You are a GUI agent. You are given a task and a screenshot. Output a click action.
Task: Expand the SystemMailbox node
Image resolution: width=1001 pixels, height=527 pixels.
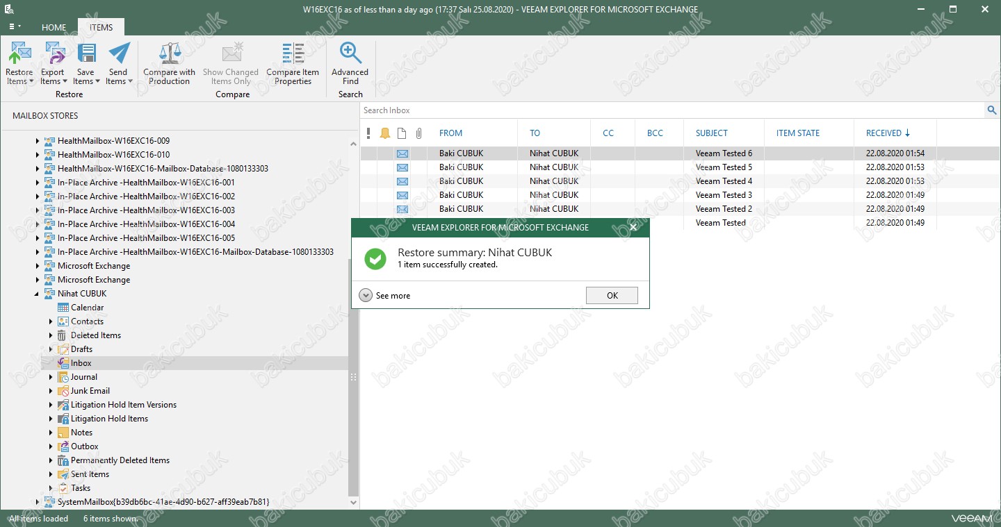(38, 502)
